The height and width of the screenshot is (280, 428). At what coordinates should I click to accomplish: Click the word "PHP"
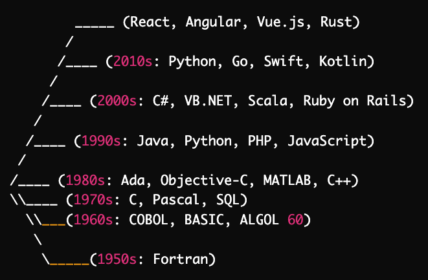click(260, 140)
